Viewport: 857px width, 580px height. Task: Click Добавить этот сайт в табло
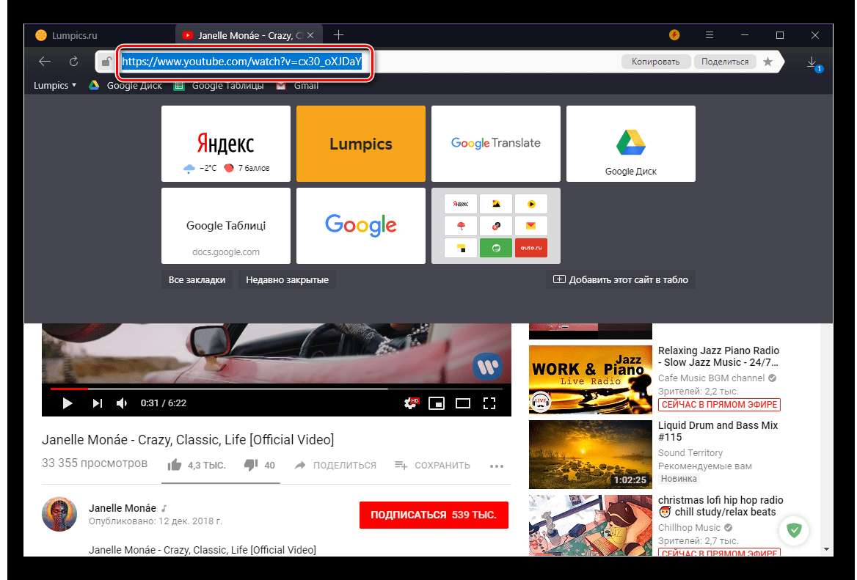[x=621, y=279]
